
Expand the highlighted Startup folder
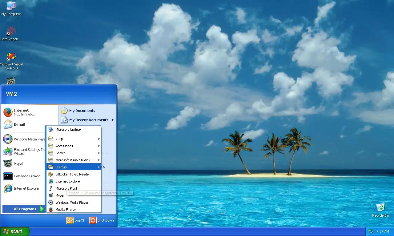[x=74, y=167]
